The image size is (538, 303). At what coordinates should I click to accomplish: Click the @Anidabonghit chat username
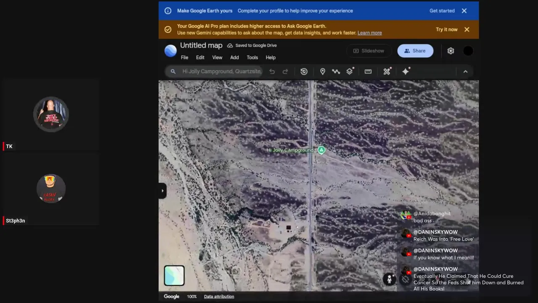click(x=432, y=214)
